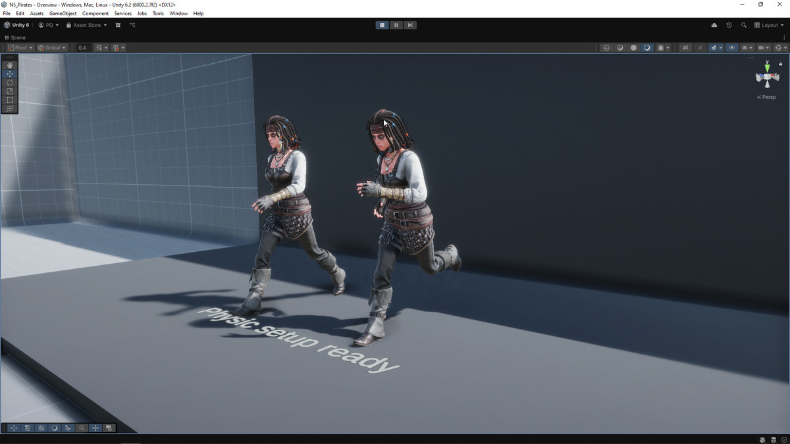
Task: Click the Step frame button
Action: [x=409, y=25]
